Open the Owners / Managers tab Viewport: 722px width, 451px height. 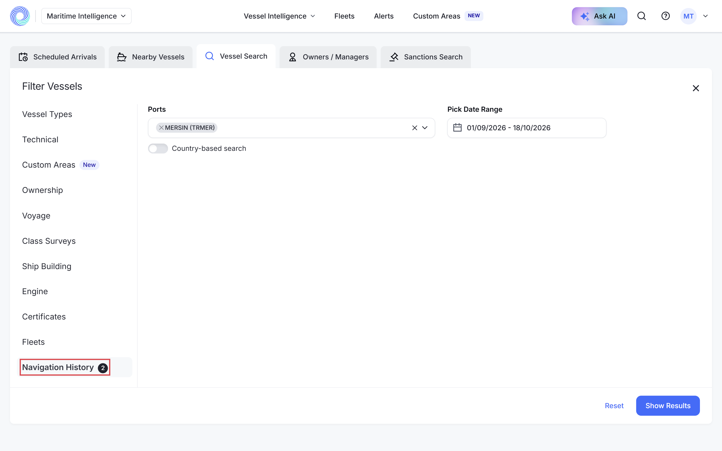coord(328,57)
